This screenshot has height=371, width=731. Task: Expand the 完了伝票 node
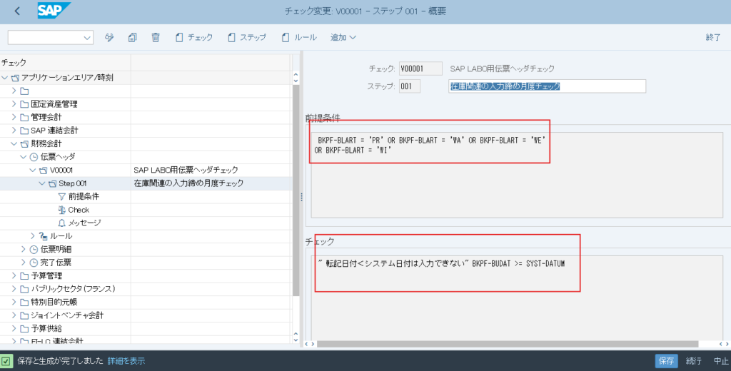click(x=24, y=263)
